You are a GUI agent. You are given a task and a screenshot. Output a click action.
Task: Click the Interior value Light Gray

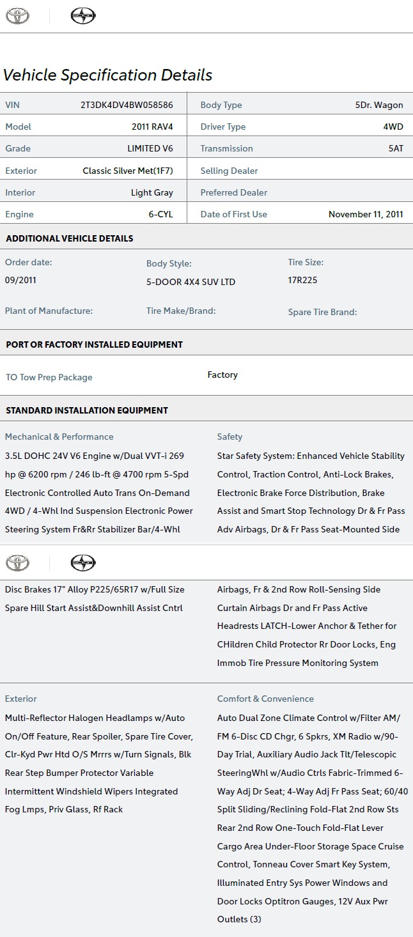(x=152, y=192)
